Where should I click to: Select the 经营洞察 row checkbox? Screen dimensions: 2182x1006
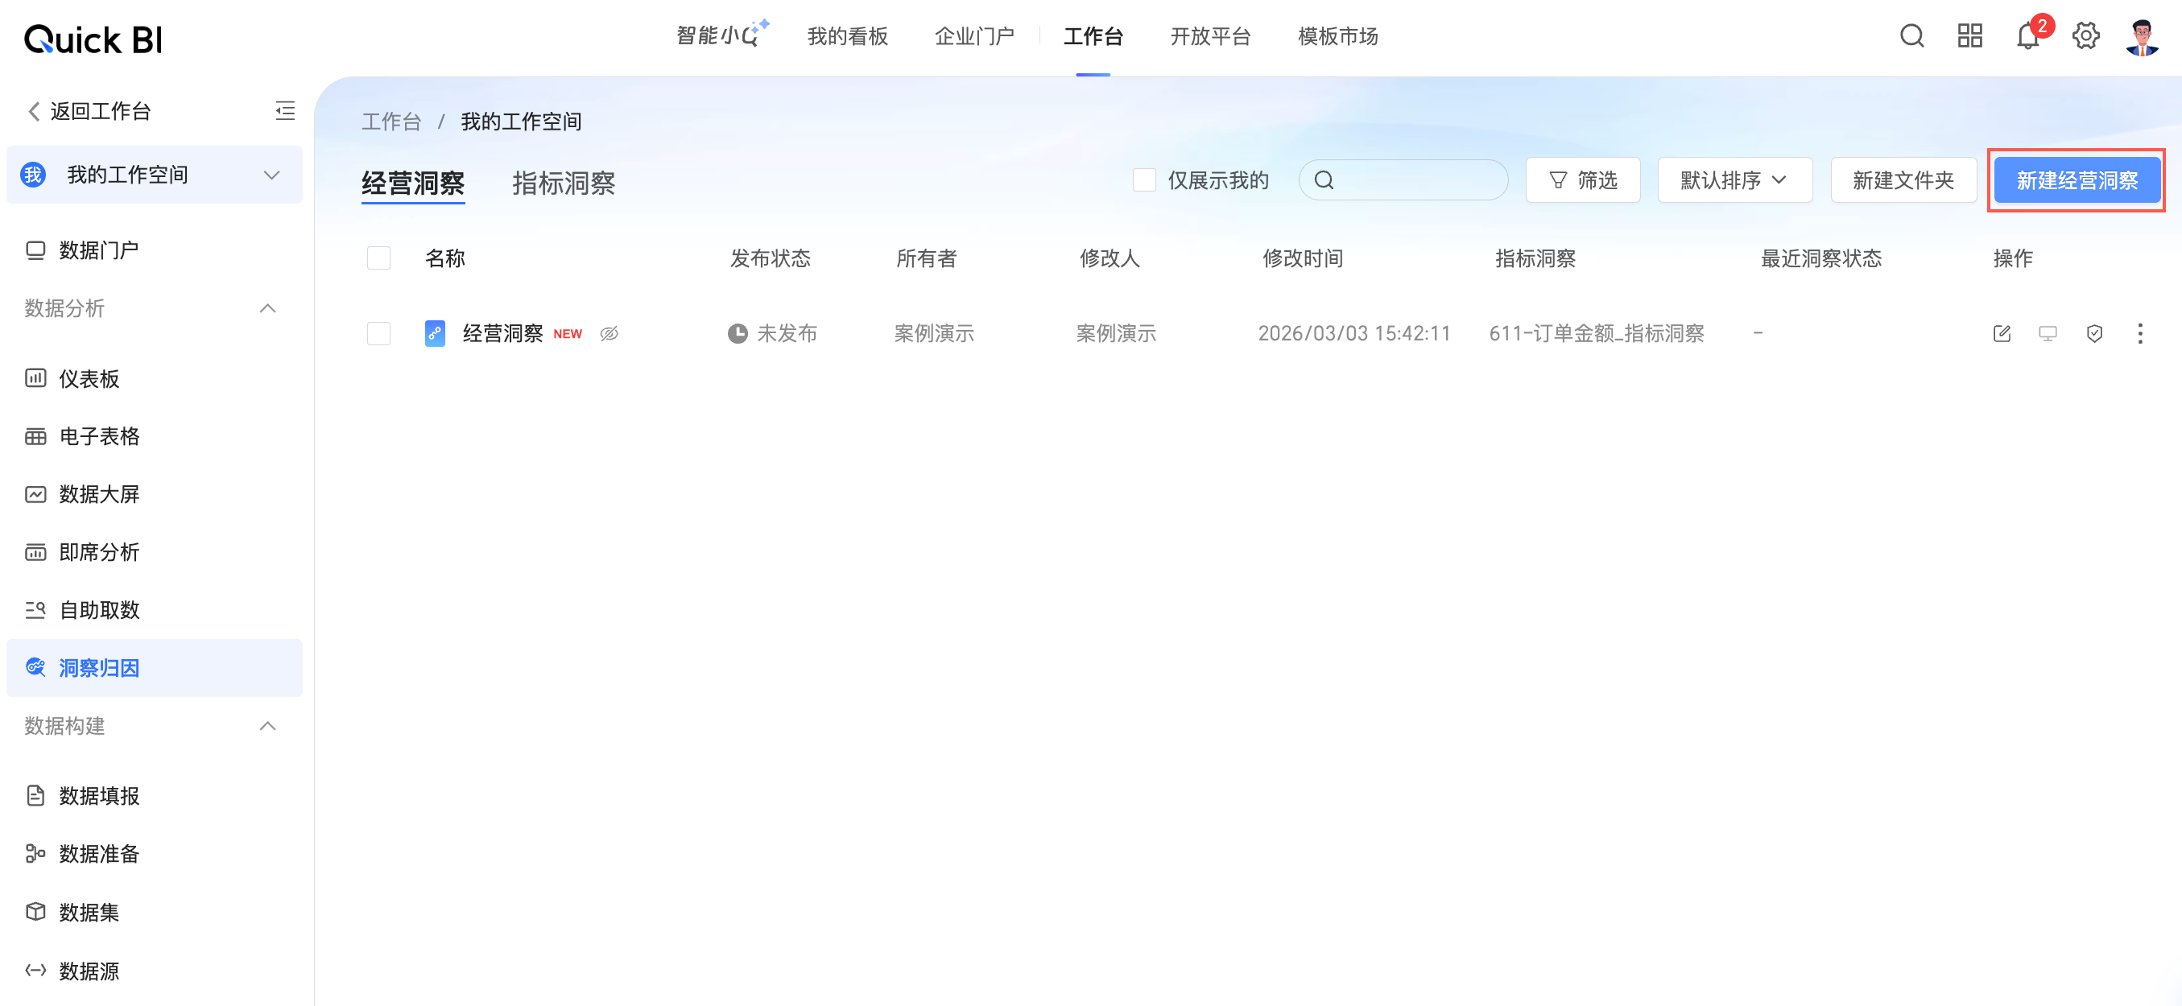tap(378, 334)
